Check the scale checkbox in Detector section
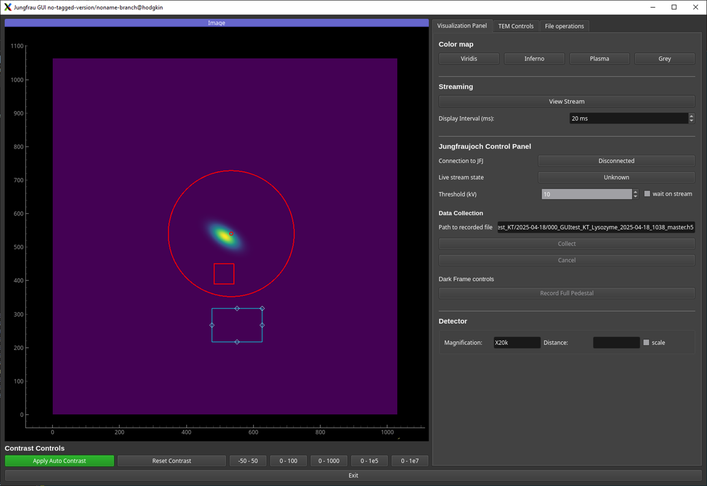Image resolution: width=707 pixels, height=486 pixels. pos(646,342)
